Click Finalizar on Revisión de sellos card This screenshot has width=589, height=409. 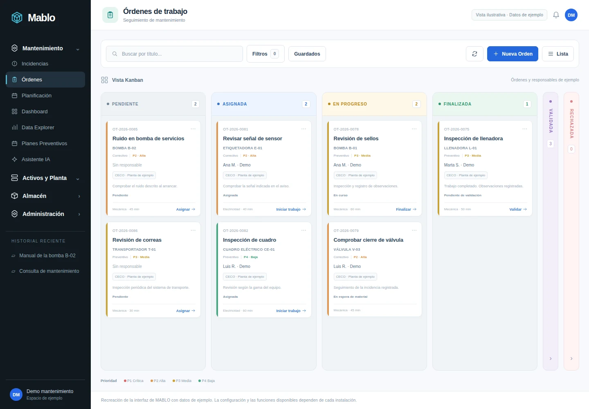coord(406,209)
